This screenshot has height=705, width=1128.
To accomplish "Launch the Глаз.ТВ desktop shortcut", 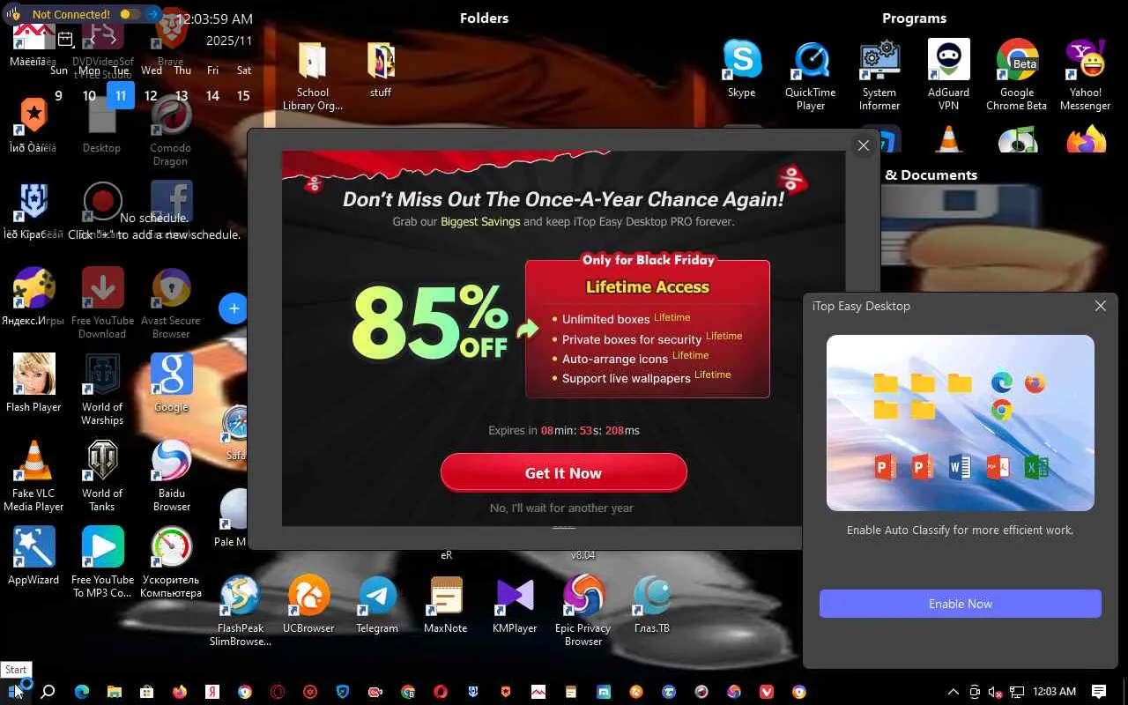I will point(652,605).
